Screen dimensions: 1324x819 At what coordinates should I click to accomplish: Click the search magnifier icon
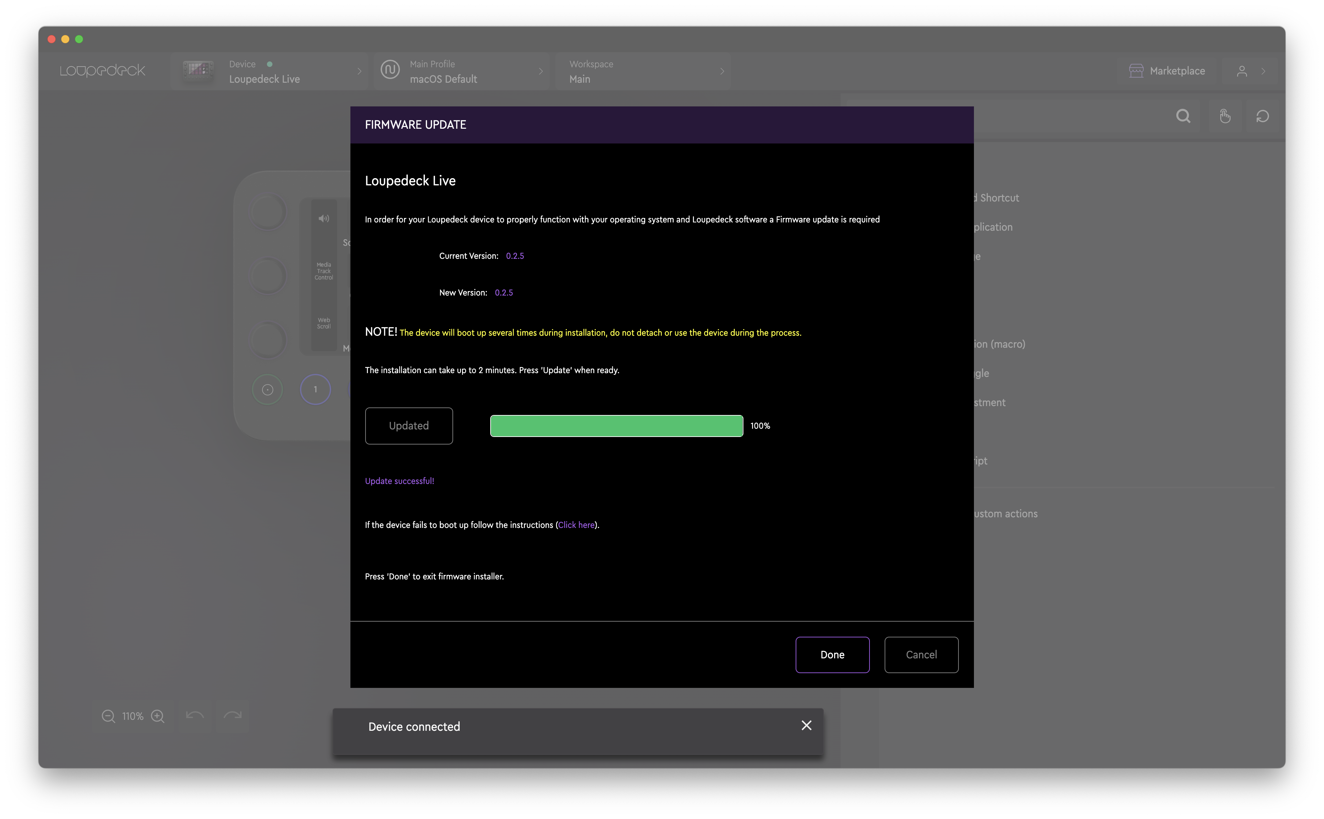tap(1183, 116)
